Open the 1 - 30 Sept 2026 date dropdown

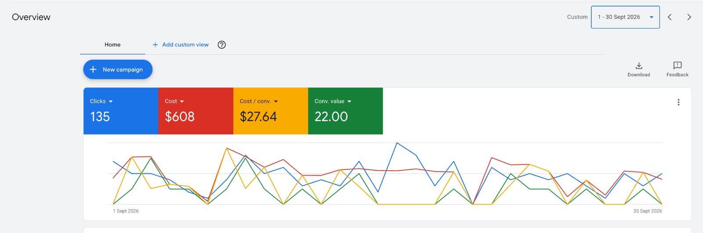click(625, 17)
